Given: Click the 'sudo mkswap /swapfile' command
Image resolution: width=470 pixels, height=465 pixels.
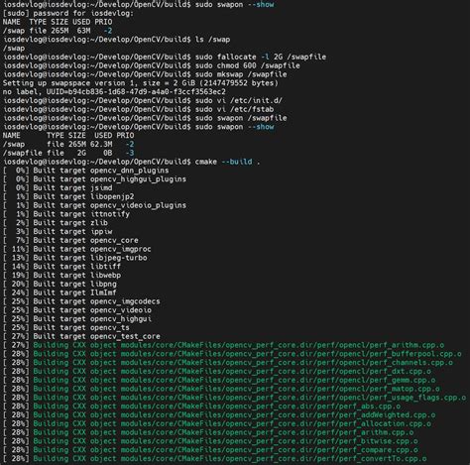Looking at the screenshot, I should point(241,74).
